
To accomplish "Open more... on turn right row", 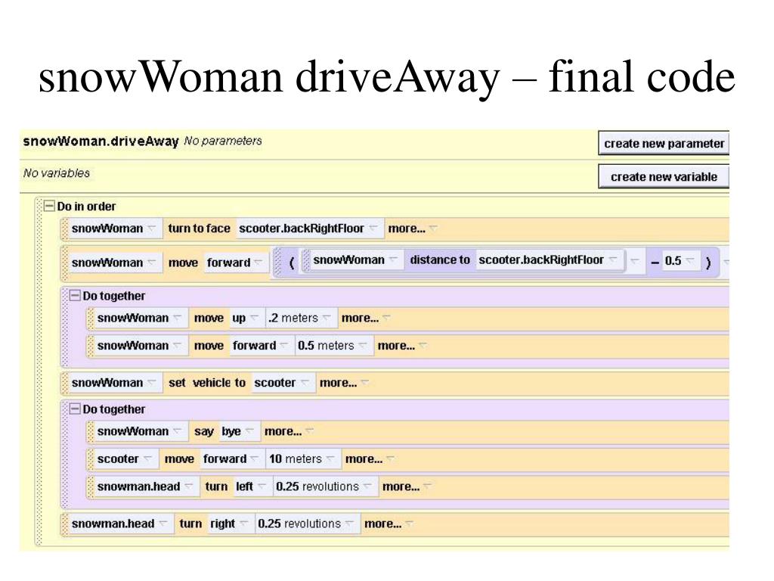I will click(x=389, y=524).
